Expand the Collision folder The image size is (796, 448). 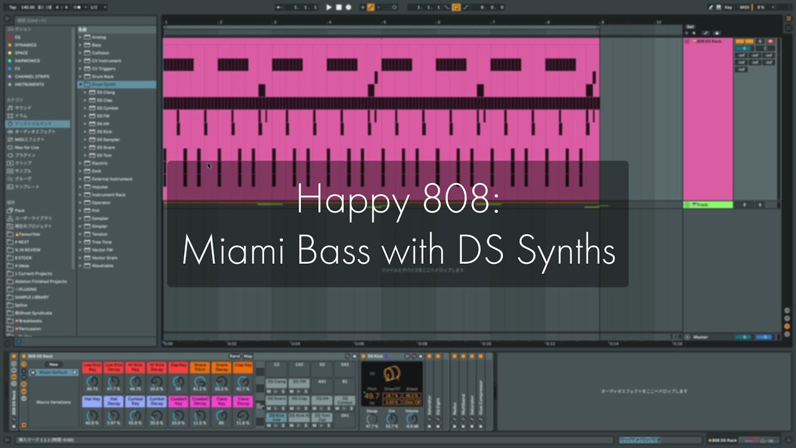click(80, 53)
